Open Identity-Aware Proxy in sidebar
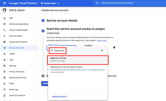The height and width of the screenshot is (101, 166). point(18,77)
